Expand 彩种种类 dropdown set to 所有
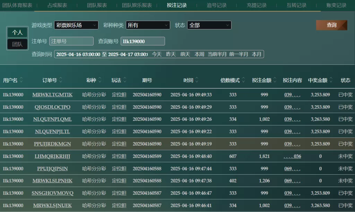Screen dimensions: 355x212 click(148, 25)
